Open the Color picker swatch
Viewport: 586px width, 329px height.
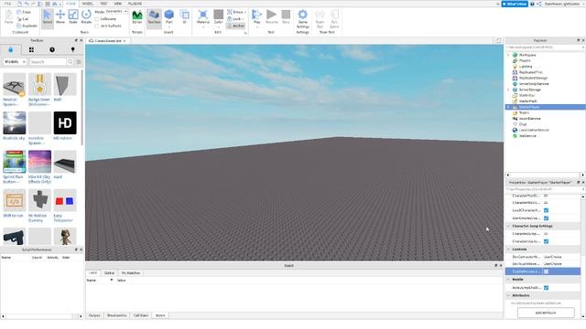[x=218, y=18]
